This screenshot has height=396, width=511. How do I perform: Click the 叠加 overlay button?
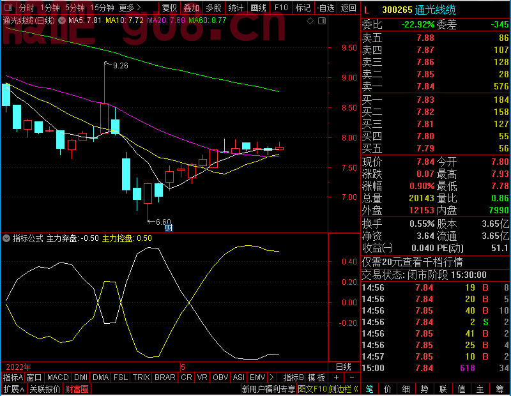pyautogui.click(x=191, y=8)
